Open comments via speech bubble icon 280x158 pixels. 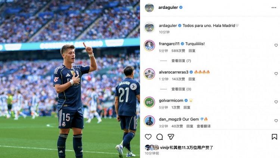click(x=159, y=137)
